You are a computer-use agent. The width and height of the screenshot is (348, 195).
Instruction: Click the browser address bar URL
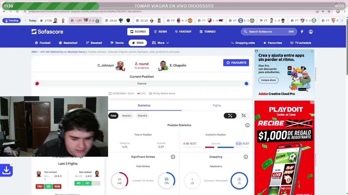click(85, 11)
